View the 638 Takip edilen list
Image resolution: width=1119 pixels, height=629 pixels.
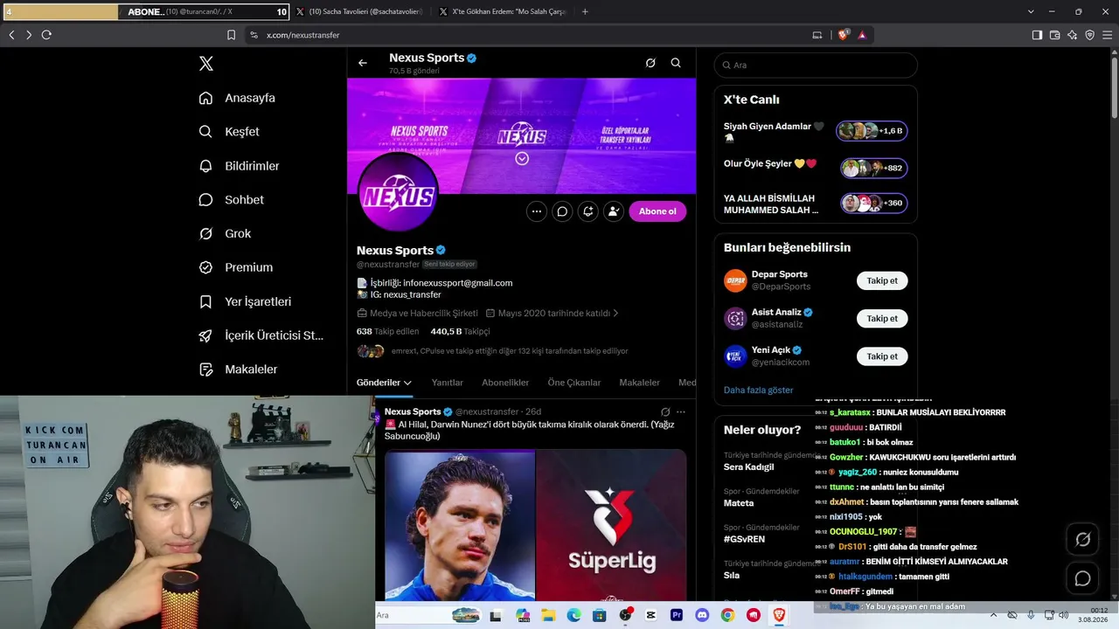coord(388,332)
